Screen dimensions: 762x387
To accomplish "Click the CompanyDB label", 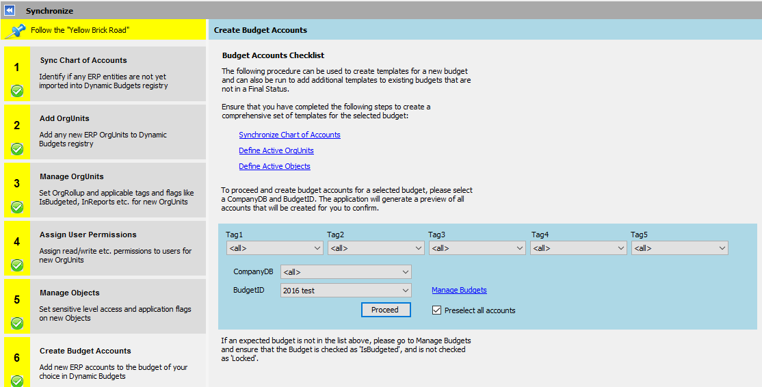I will coord(253,271).
